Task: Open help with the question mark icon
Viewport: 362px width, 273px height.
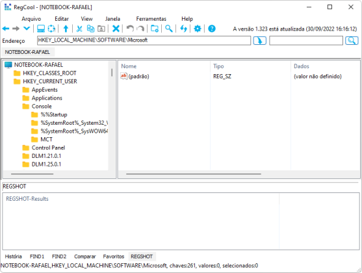Action: [x=212, y=29]
